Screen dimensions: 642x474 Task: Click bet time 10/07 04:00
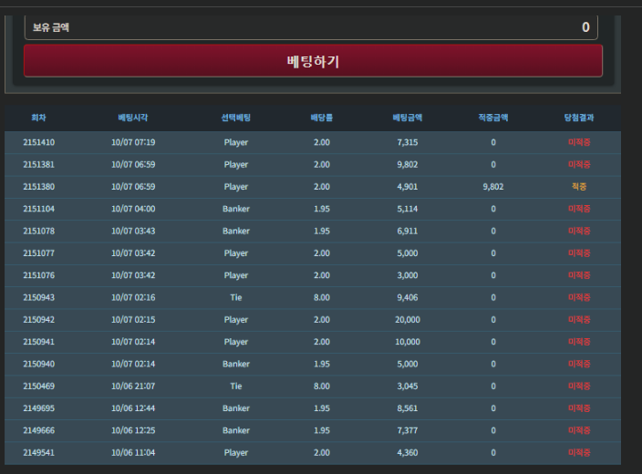click(133, 209)
